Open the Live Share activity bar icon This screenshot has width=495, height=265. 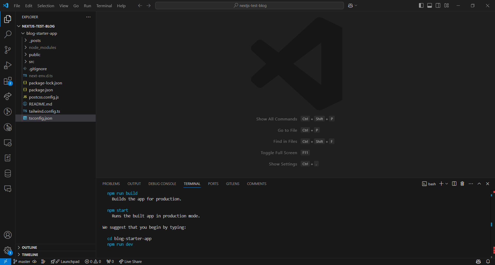(x=8, y=96)
